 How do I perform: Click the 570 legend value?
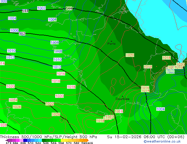click(x=69, y=143)
